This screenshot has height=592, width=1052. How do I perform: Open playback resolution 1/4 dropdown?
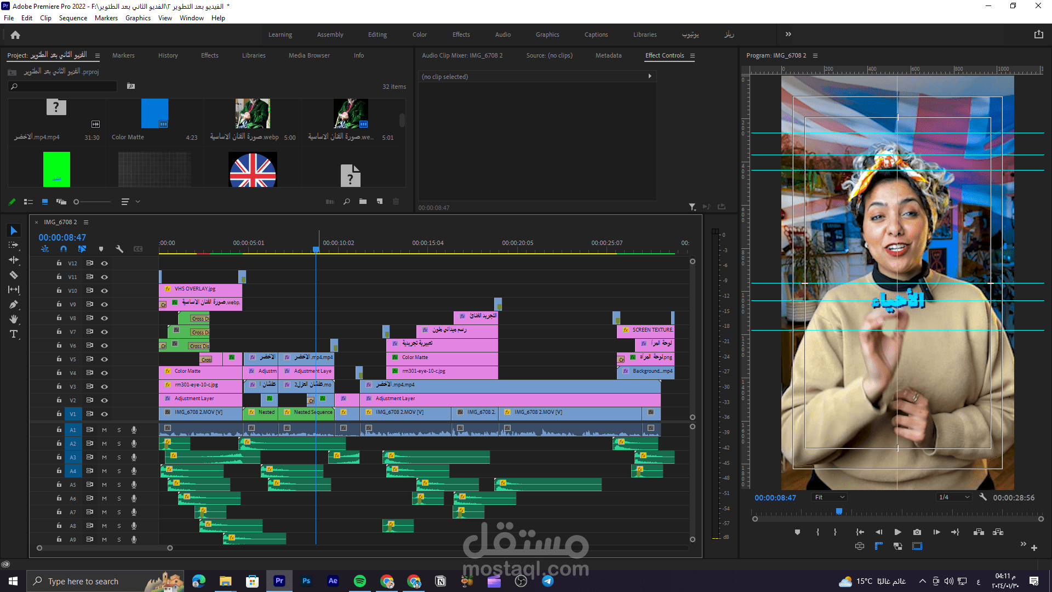tap(954, 497)
